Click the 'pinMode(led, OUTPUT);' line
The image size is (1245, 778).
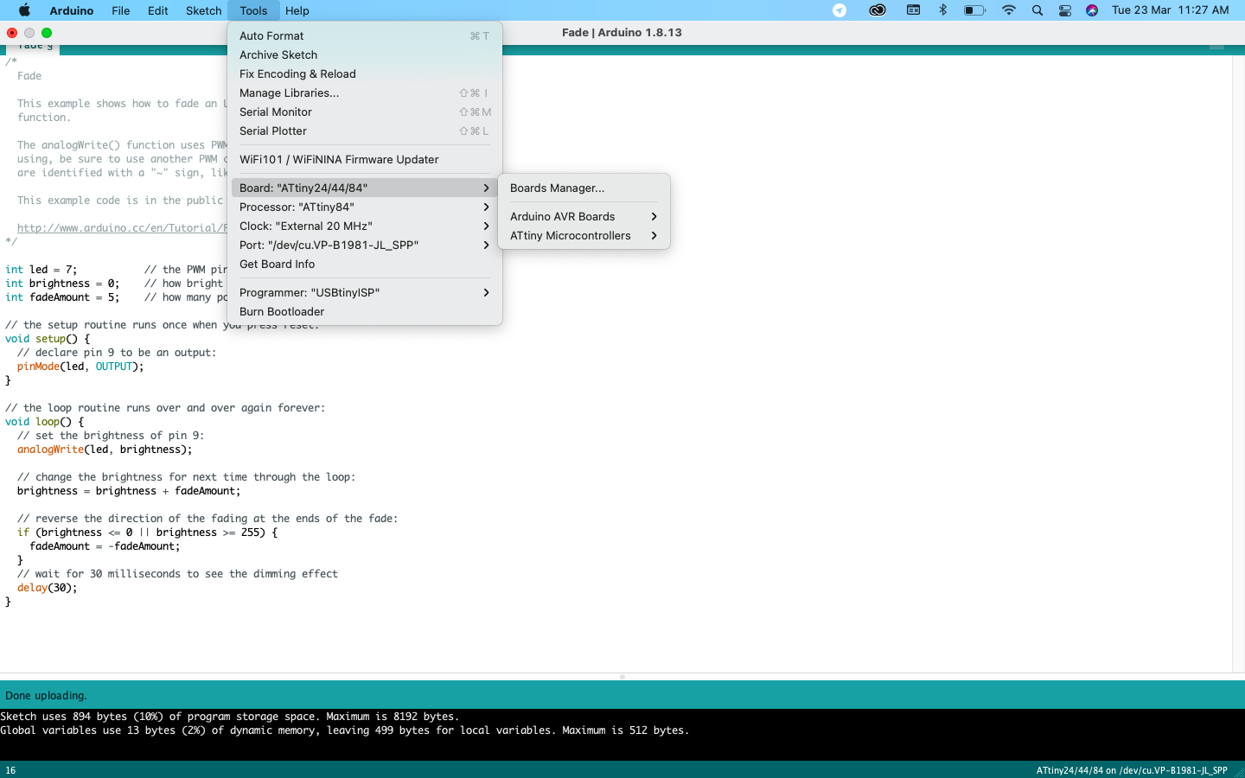coord(80,367)
